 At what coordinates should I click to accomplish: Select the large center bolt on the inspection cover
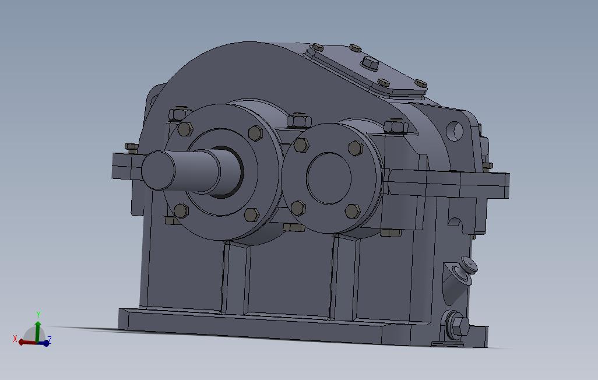[x=370, y=64]
